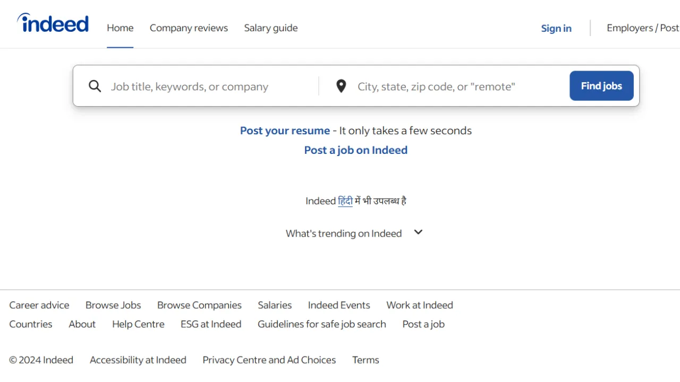Open Indeed Events footer link

tap(339, 305)
